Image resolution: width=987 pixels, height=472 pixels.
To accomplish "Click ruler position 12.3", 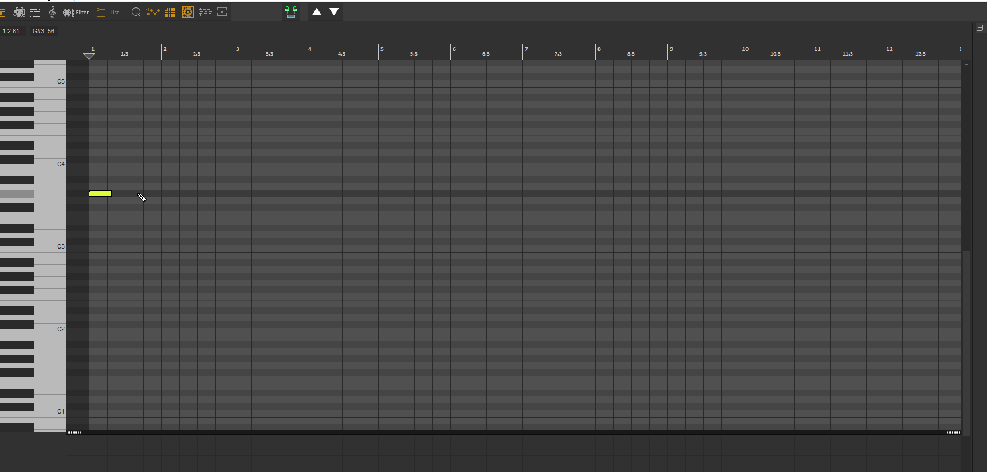I will click(920, 54).
